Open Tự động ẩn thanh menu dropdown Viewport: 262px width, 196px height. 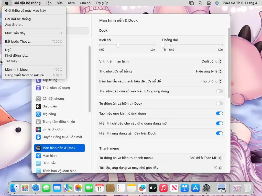point(205,158)
